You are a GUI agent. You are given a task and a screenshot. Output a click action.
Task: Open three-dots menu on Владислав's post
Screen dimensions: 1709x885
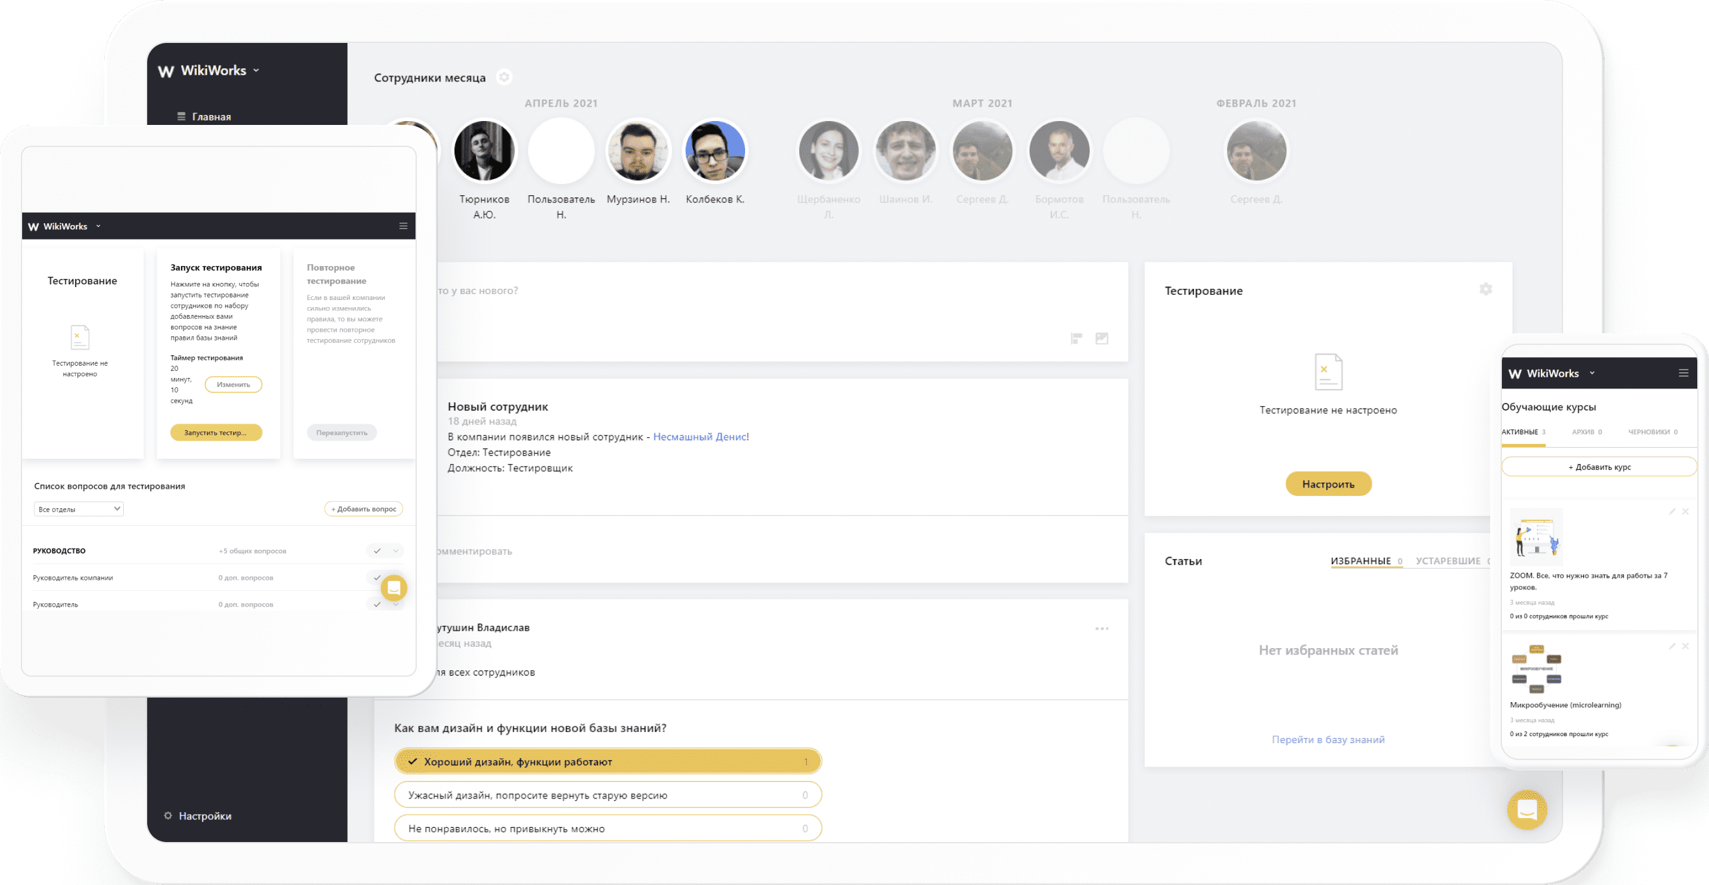coord(1101,629)
